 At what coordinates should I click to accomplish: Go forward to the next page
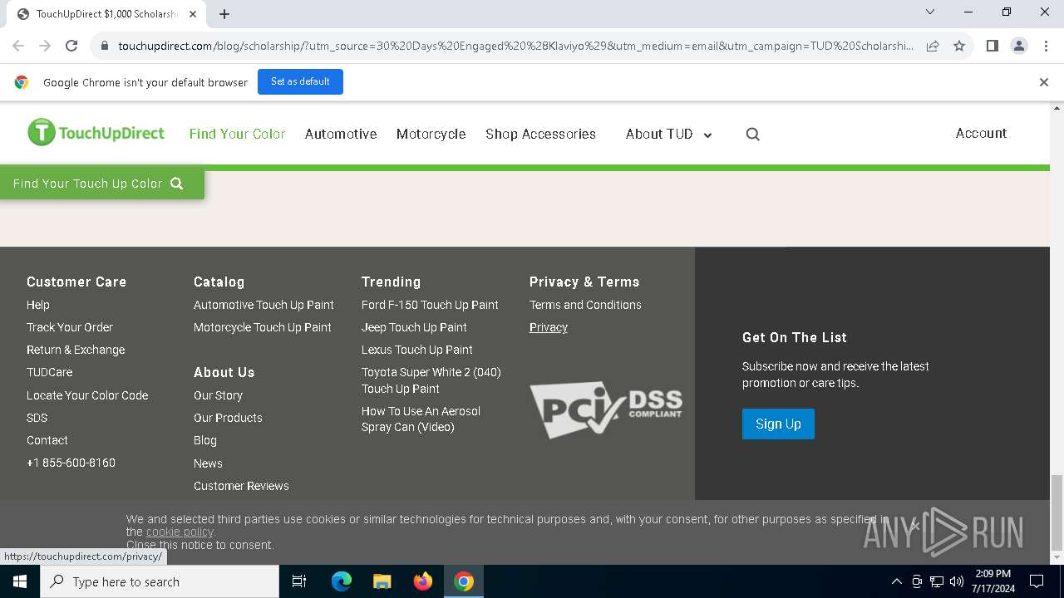click(x=45, y=46)
